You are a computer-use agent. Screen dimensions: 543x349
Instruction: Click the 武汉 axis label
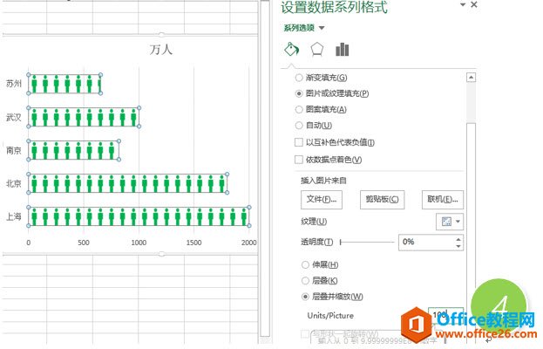[x=14, y=117]
